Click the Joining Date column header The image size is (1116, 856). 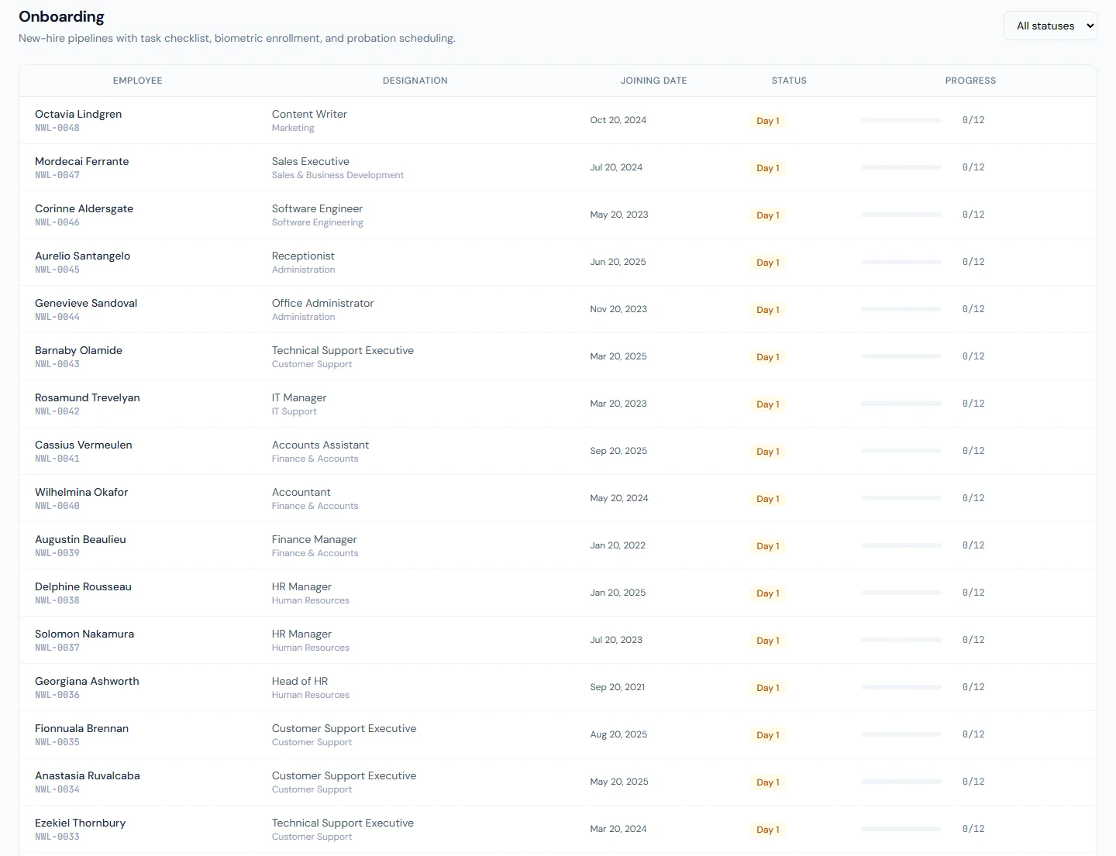coord(653,81)
